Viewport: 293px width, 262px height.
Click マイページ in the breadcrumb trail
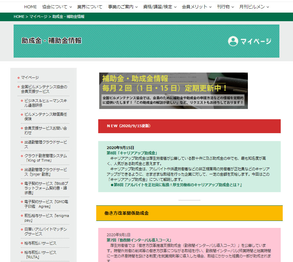pyautogui.click(x=38, y=17)
